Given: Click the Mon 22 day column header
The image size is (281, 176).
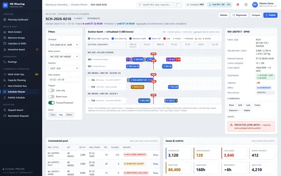Looking at the screenshot, I should (133, 45).
